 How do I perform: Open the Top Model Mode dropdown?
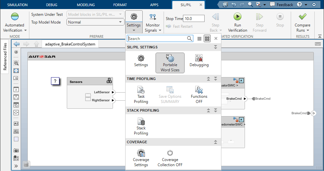96,22
